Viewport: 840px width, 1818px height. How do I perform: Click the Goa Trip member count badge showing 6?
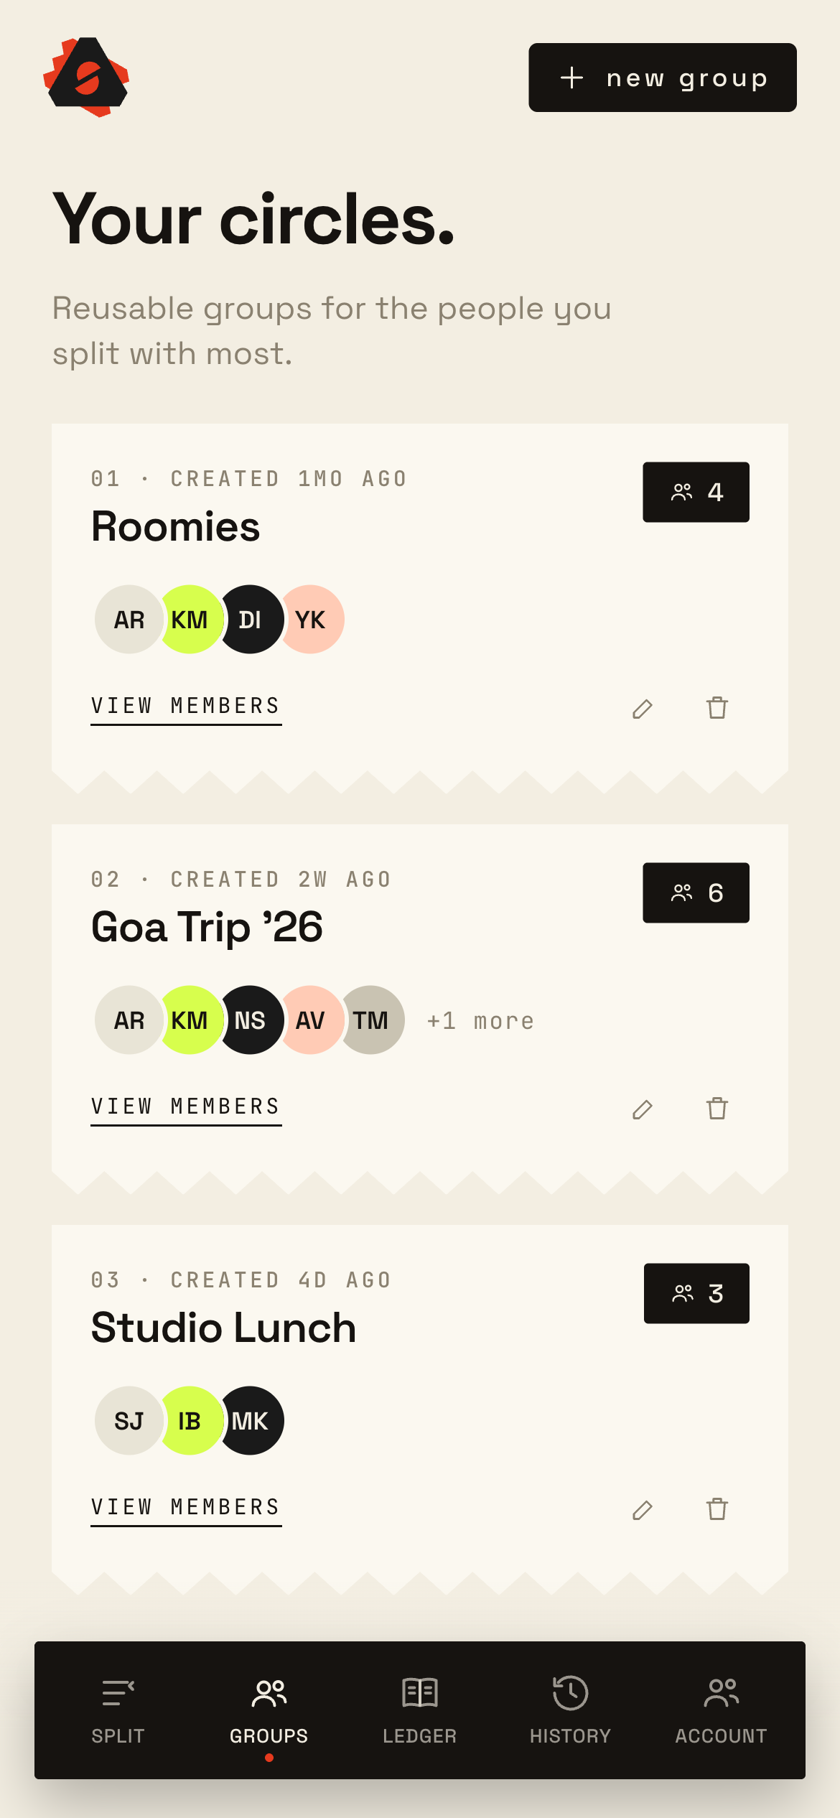click(x=696, y=892)
